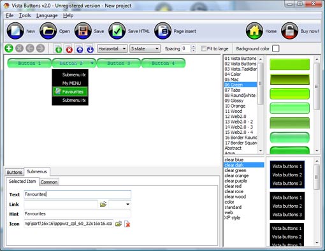Click the Icon path input field
This screenshot has width=325, height=251.
(68, 224)
